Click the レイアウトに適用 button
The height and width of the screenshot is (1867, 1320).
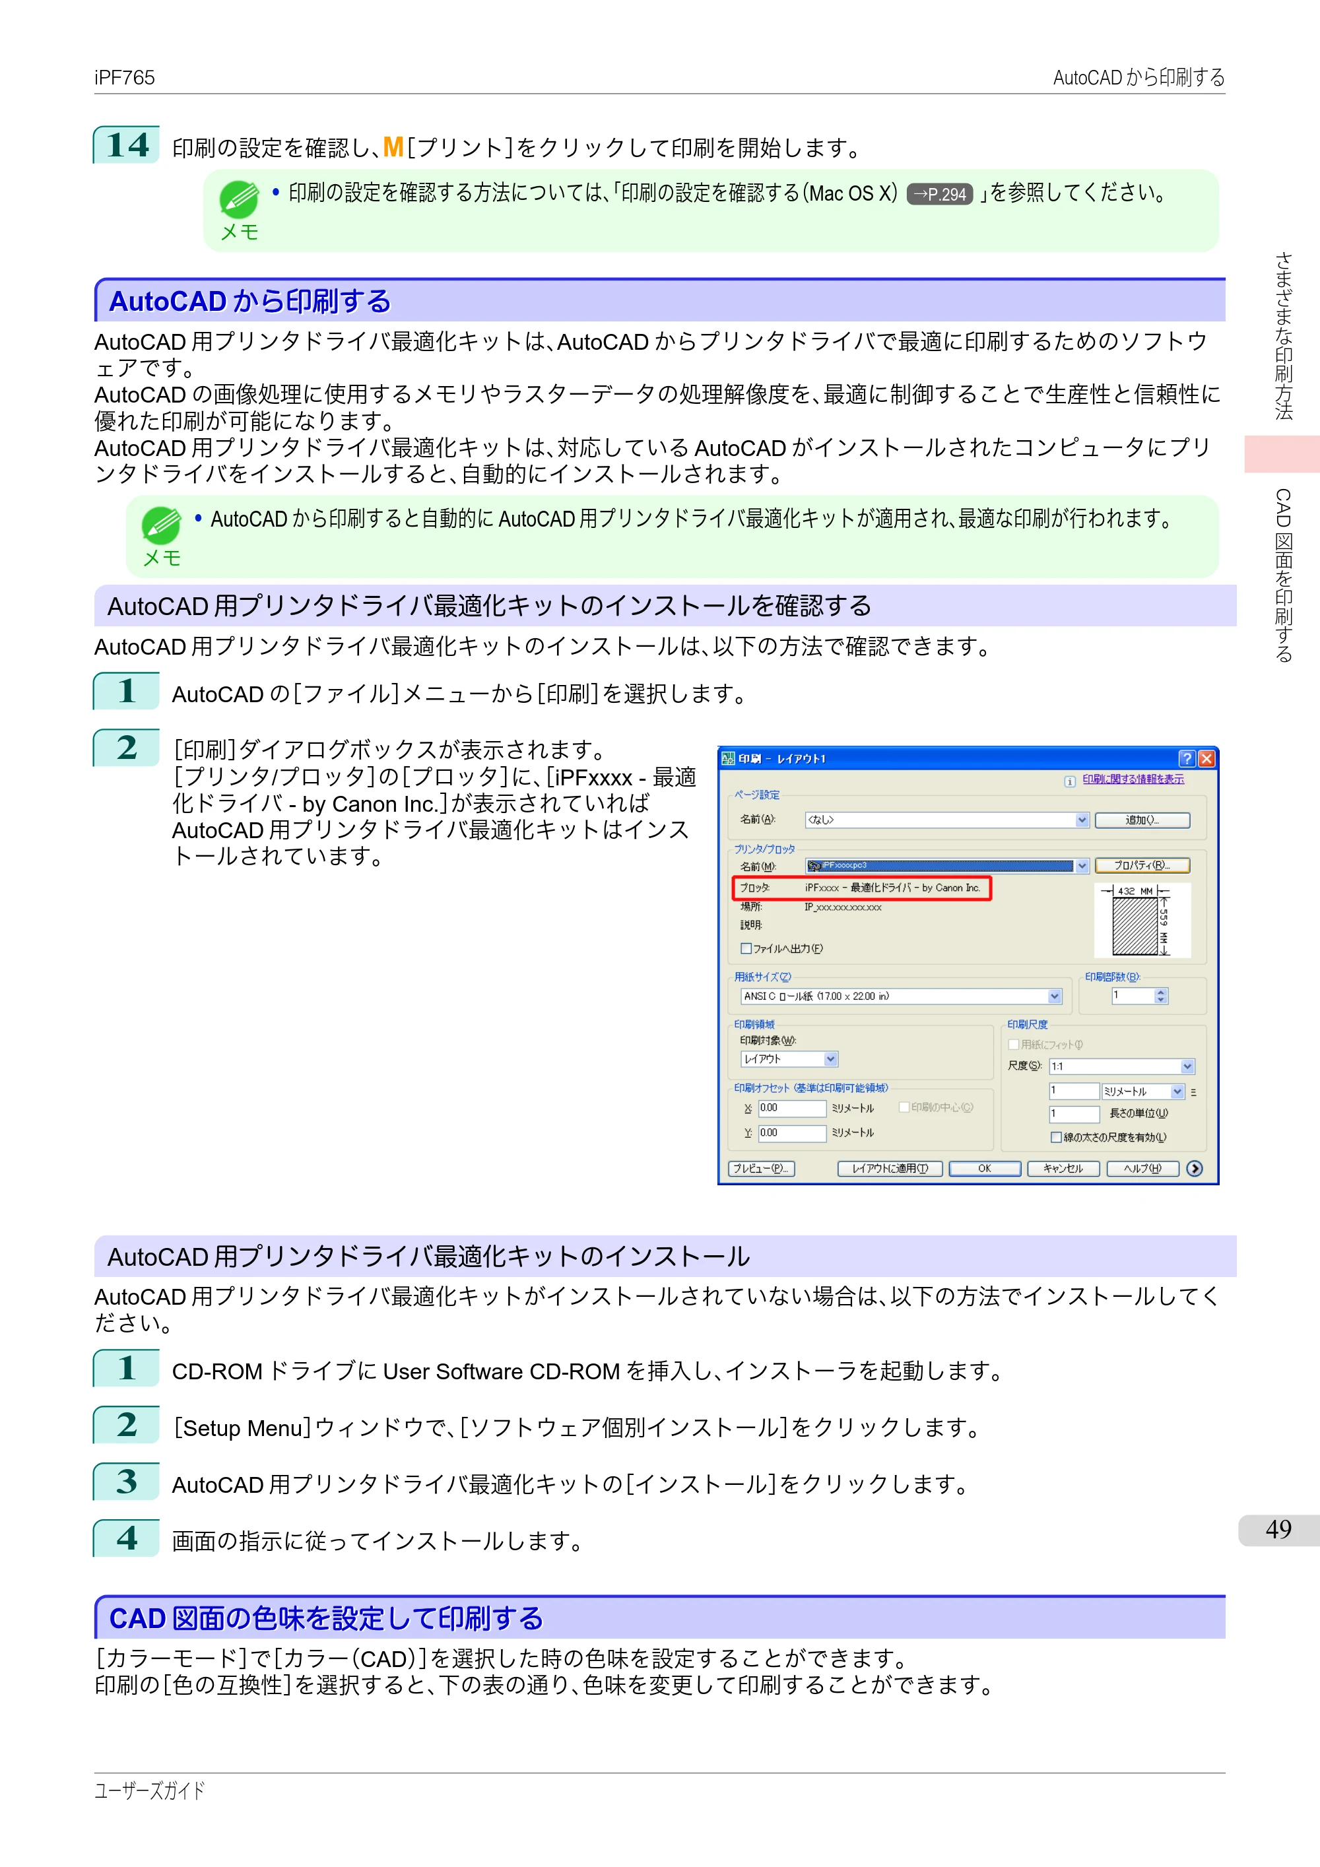tap(890, 1169)
